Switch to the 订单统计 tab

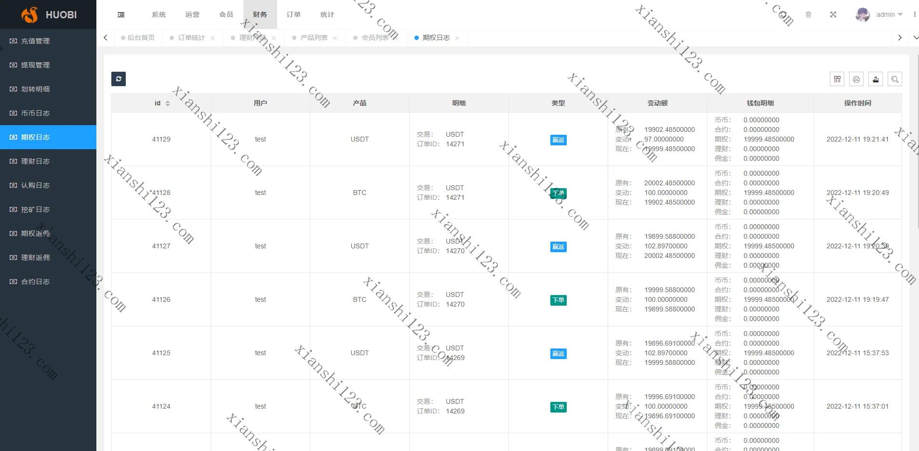point(191,38)
